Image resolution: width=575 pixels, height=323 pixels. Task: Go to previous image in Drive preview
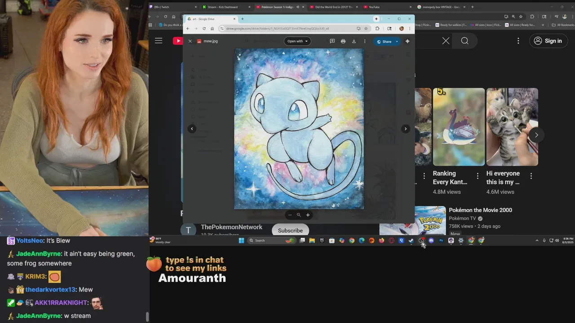tap(192, 129)
